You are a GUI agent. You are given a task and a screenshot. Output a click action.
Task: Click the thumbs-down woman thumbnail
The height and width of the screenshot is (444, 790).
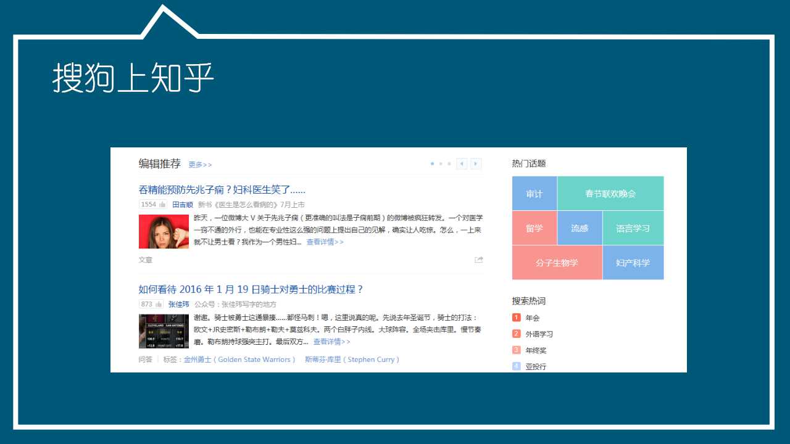tap(164, 231)
